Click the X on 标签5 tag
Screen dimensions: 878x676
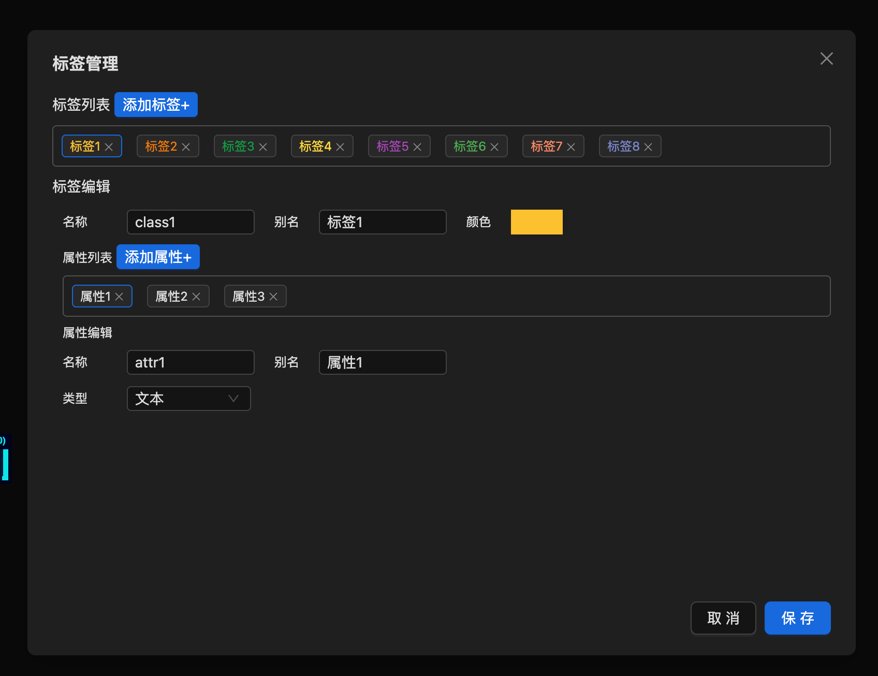(x=417, y=147)
